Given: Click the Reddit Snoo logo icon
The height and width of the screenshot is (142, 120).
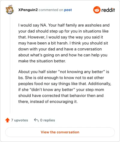Looking at the screenshot, I should (97, 10).
